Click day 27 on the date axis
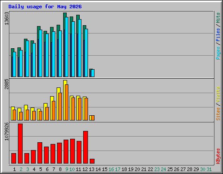Image resolution: width=223 pixels, height=174 pixels. (183, 169)
